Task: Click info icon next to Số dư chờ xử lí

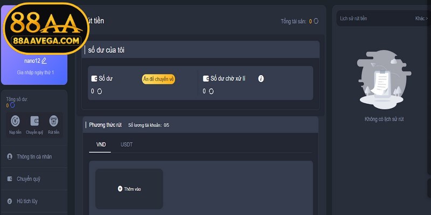Action: click(x=261, y=78)
